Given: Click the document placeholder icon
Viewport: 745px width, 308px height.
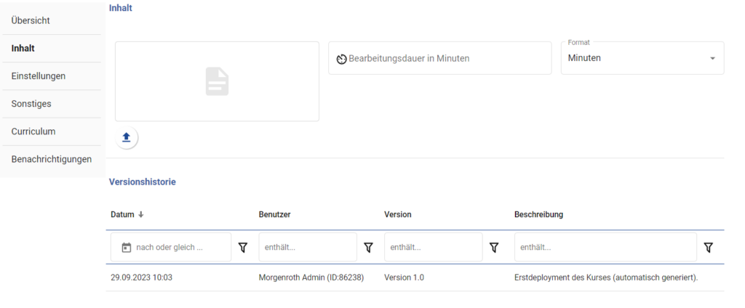Looking at the screenshot, I should click(217, 81).
